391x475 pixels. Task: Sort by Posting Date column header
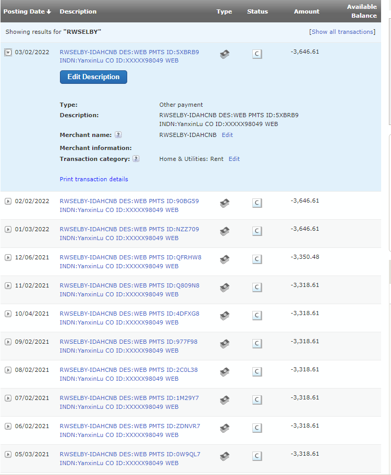coord(27,11)
